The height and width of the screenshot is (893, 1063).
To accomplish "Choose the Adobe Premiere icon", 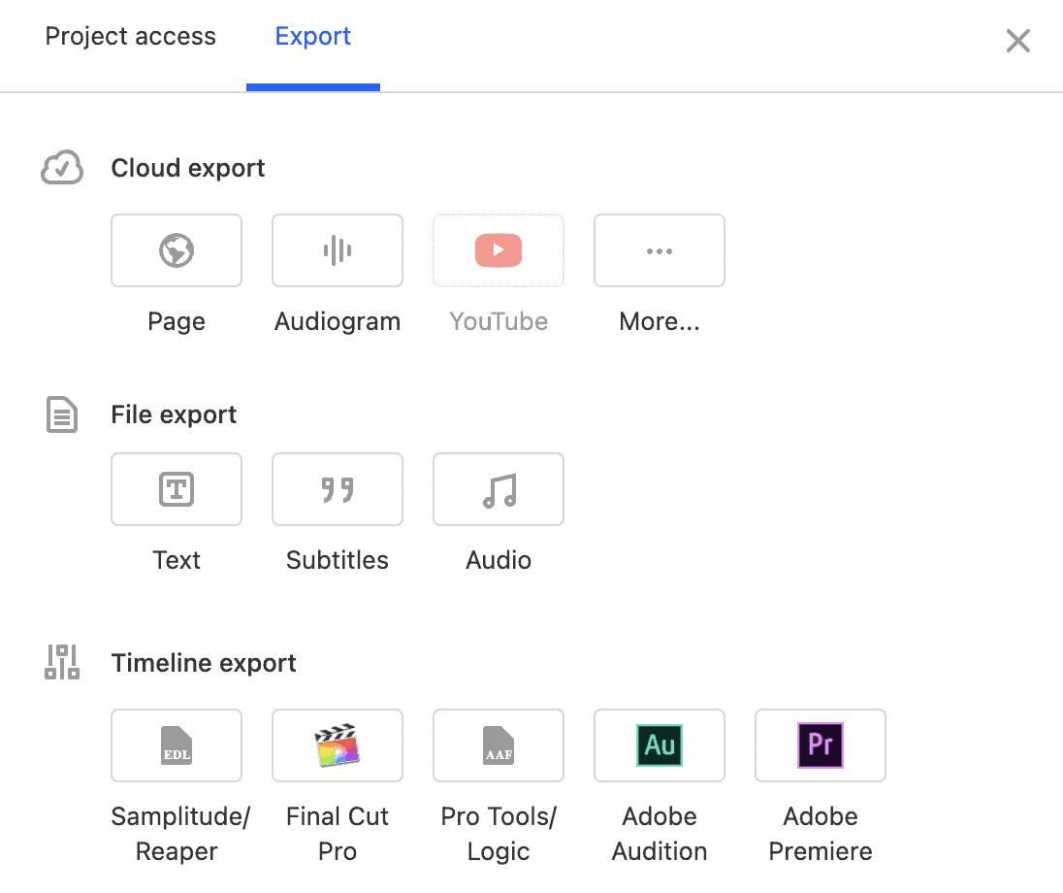I will [821, 745].
